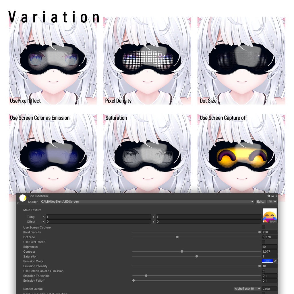Click the Render Queue value 2460
Viewport: 294px width, 294px height.
pos(269,289)
